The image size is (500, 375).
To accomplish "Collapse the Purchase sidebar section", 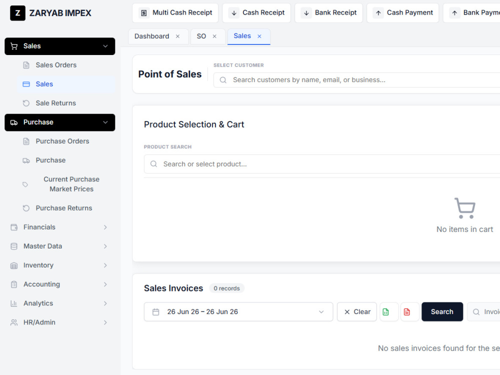I will 105,122.
